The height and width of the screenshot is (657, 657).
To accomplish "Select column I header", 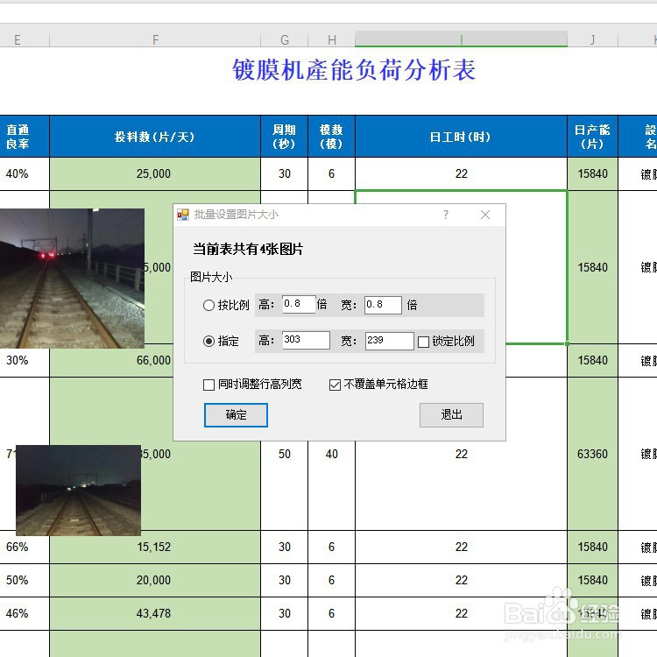I will click(x=461, y=39).
